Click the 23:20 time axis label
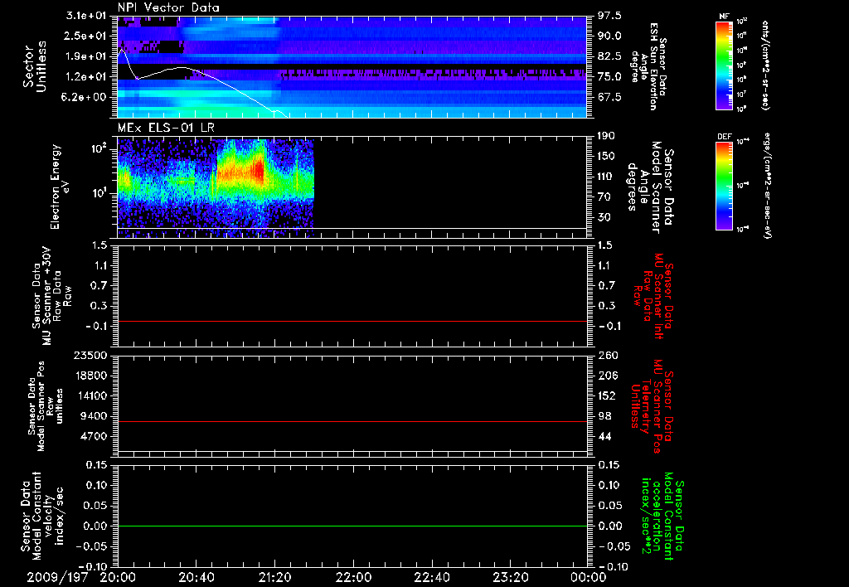849x587 pixels. tap(511, 577)
